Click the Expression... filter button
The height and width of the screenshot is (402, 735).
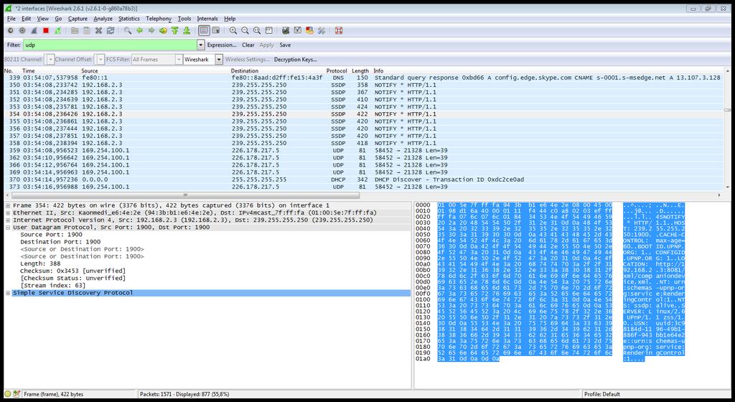coord(222,45)
